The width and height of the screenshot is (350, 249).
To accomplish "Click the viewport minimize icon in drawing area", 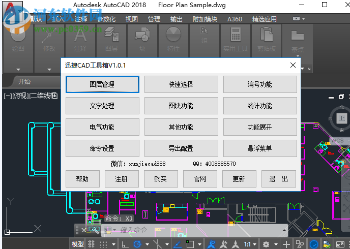I will [331, 98].
